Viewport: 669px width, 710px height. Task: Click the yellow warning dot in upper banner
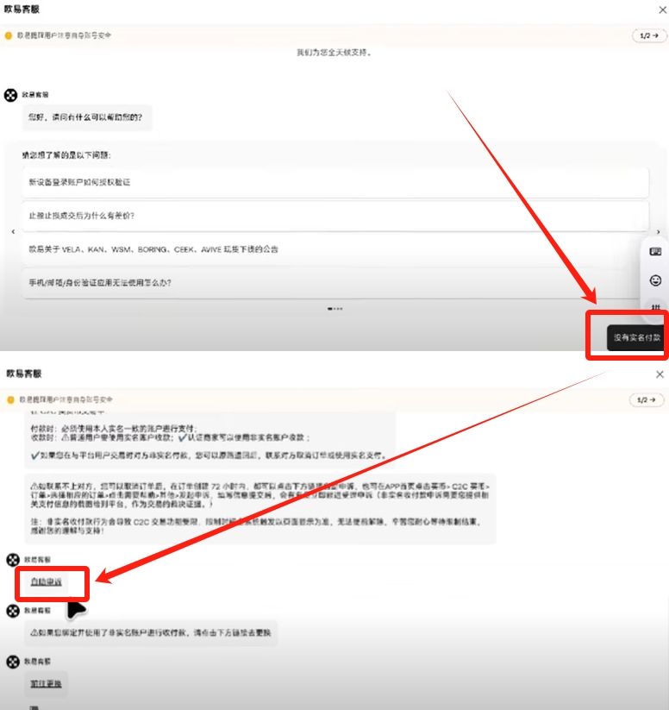point(9,36)
